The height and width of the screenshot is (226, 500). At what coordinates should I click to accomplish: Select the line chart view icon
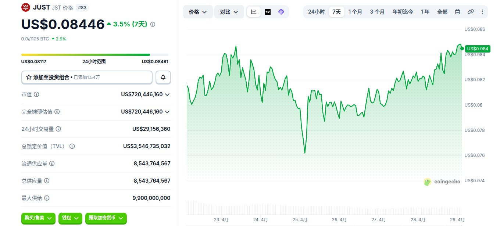pyautogui.click(x=254, y=12)
